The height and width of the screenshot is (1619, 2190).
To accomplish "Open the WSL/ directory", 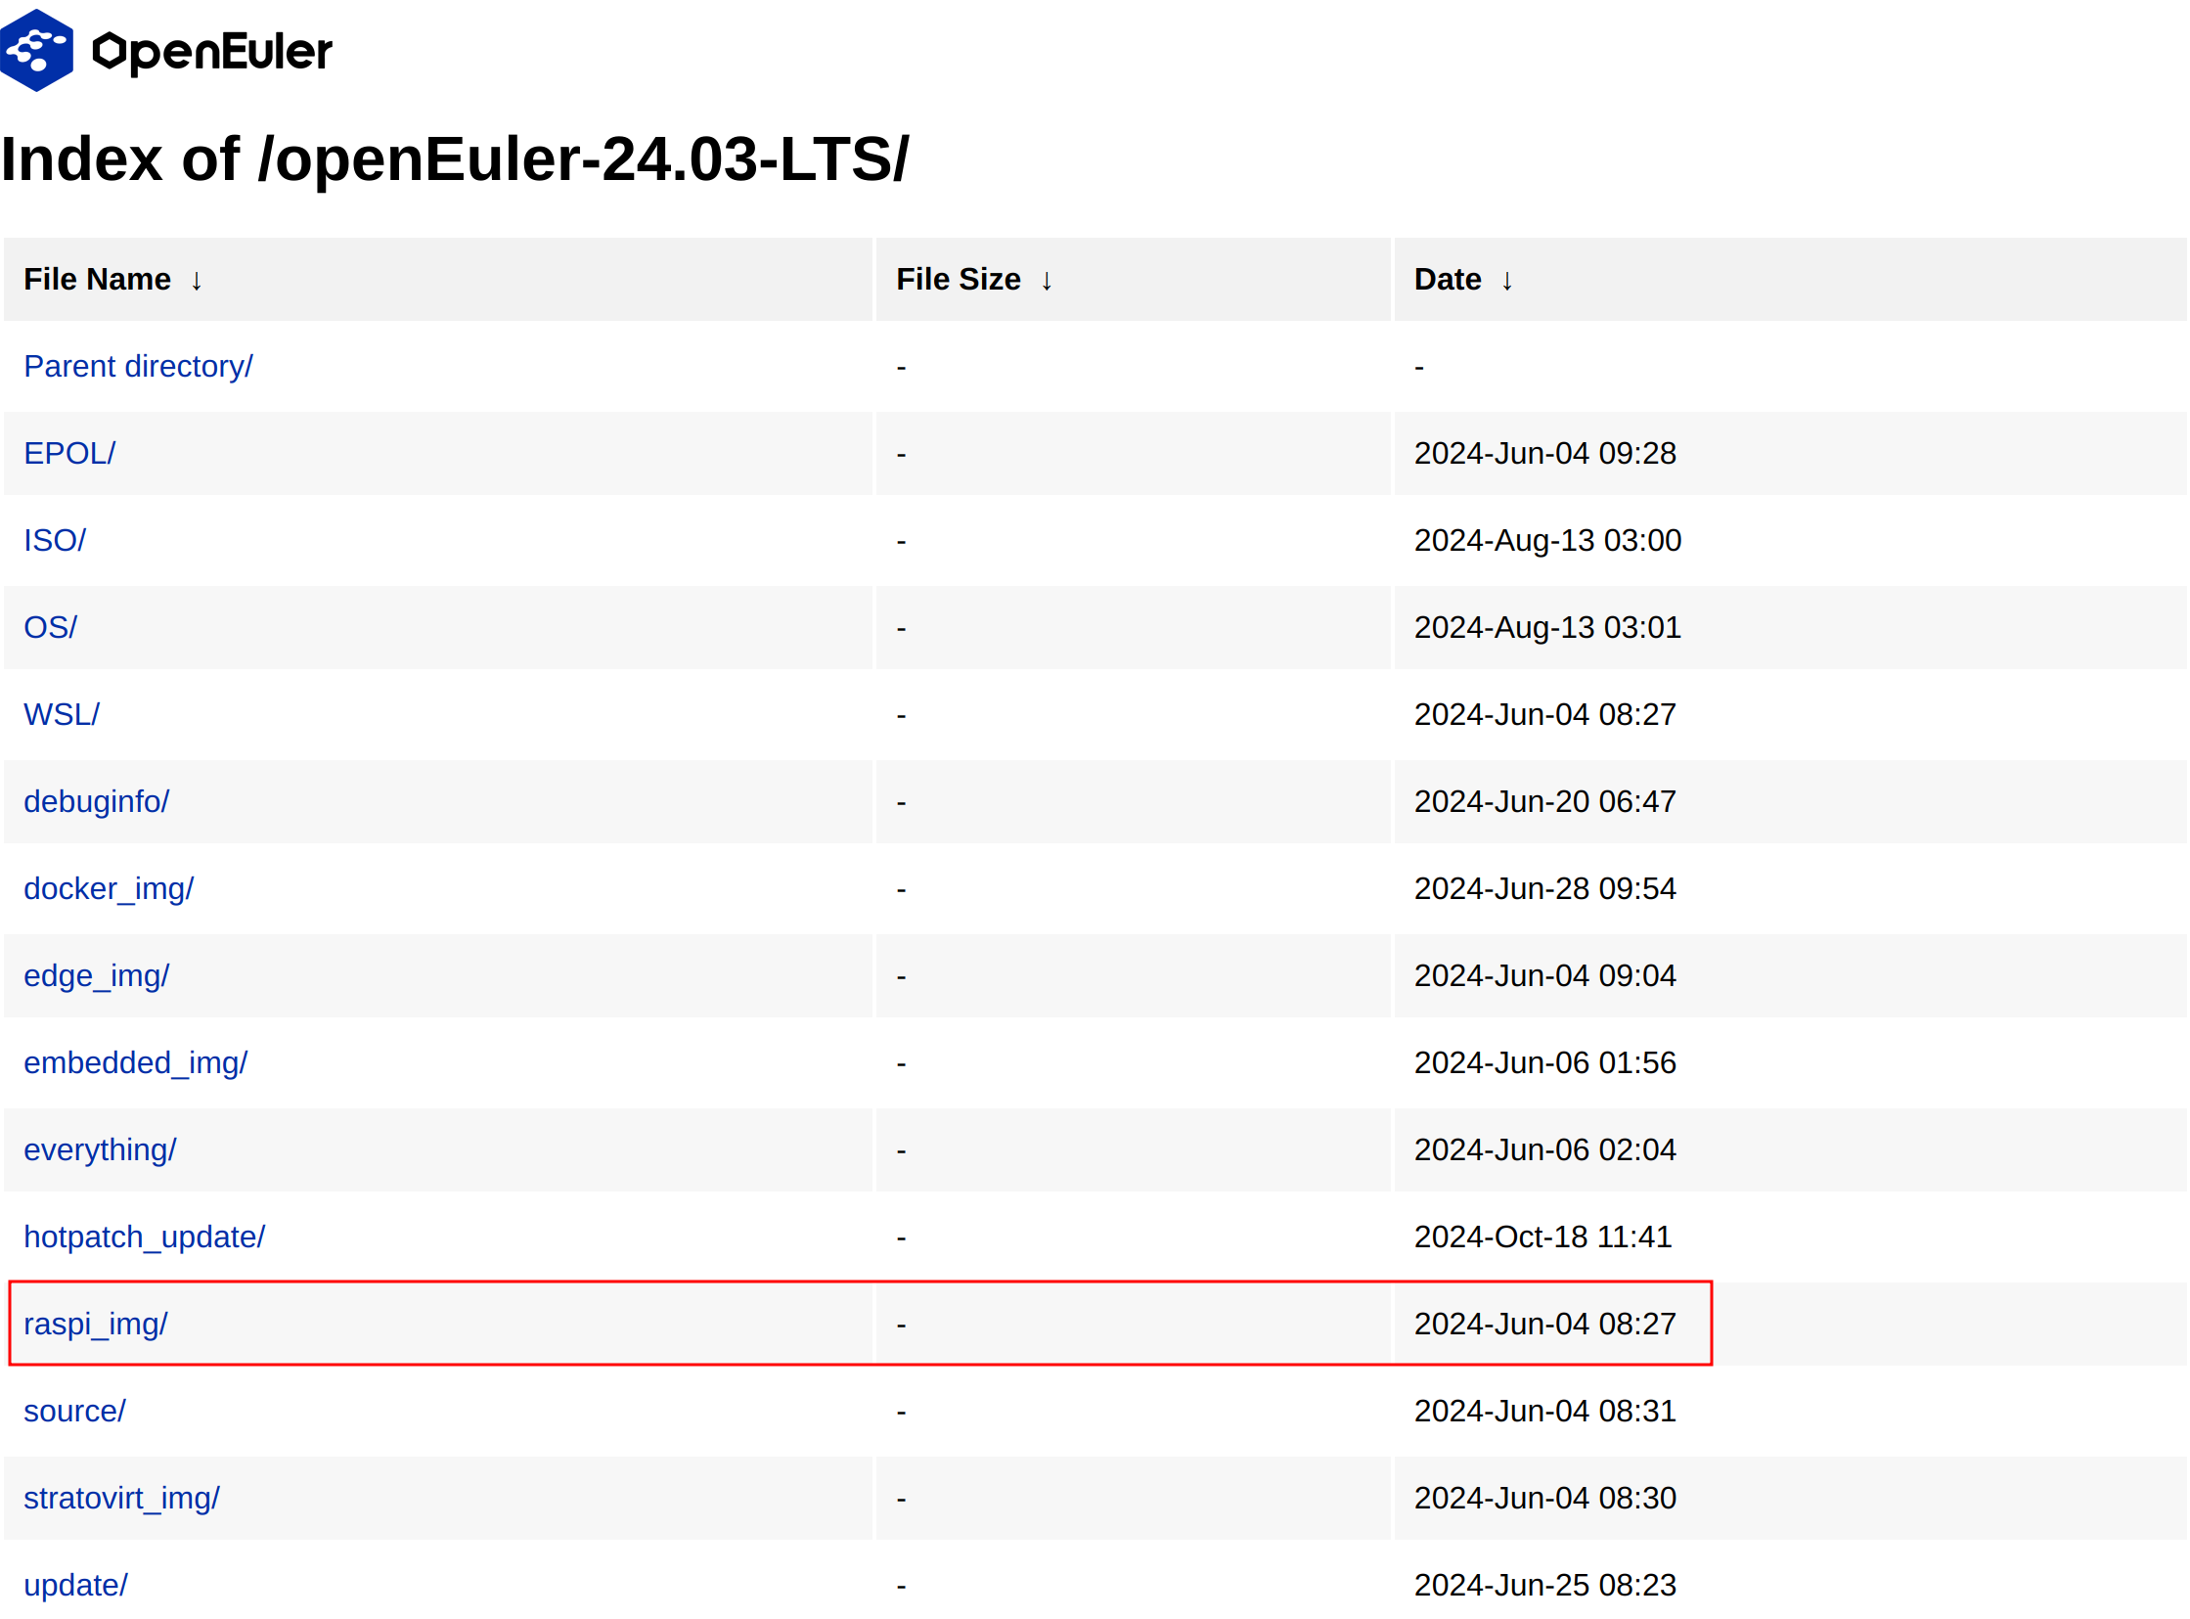I will pos(62,714).
